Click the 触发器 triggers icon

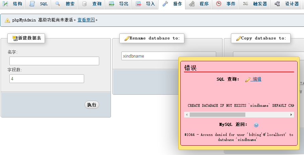click(245, 3)
